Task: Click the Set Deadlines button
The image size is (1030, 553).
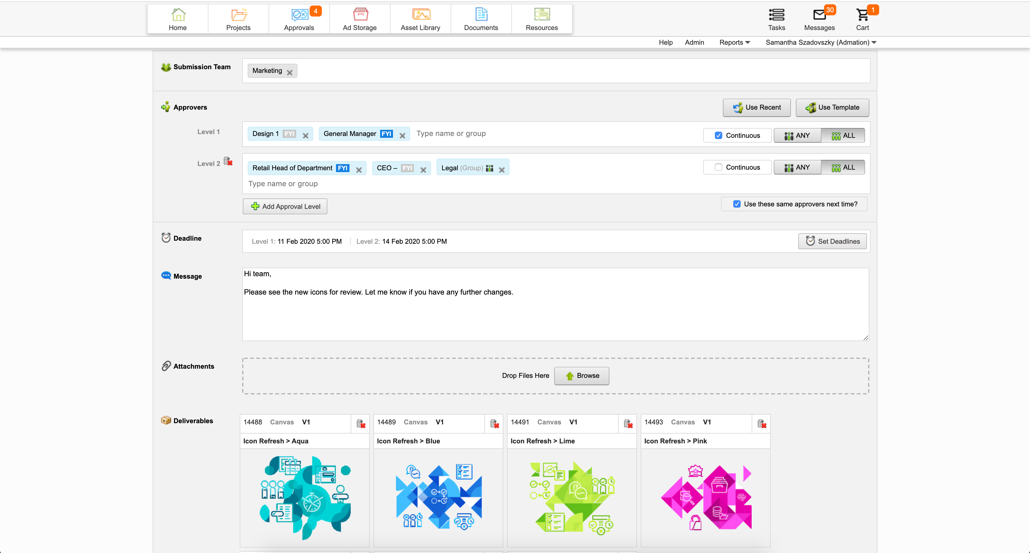Action: 832,241
